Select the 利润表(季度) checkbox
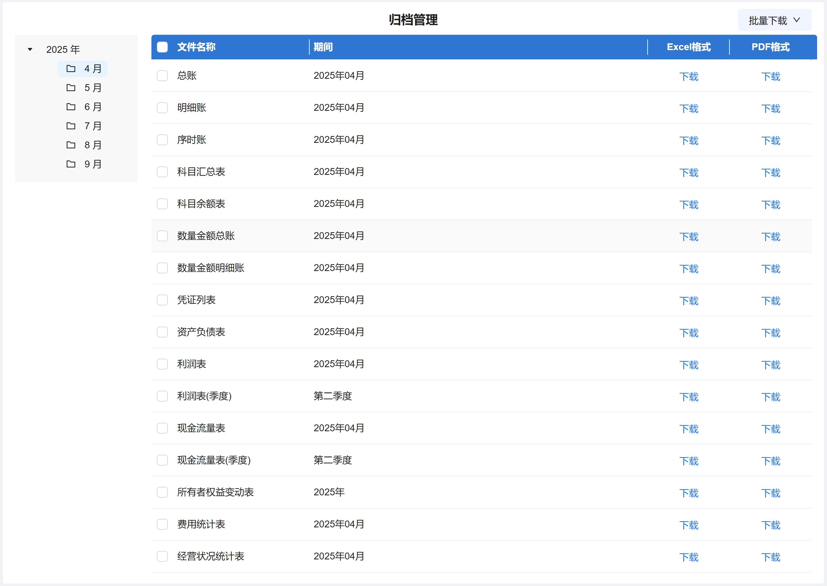827x586 pixels. 162,396
